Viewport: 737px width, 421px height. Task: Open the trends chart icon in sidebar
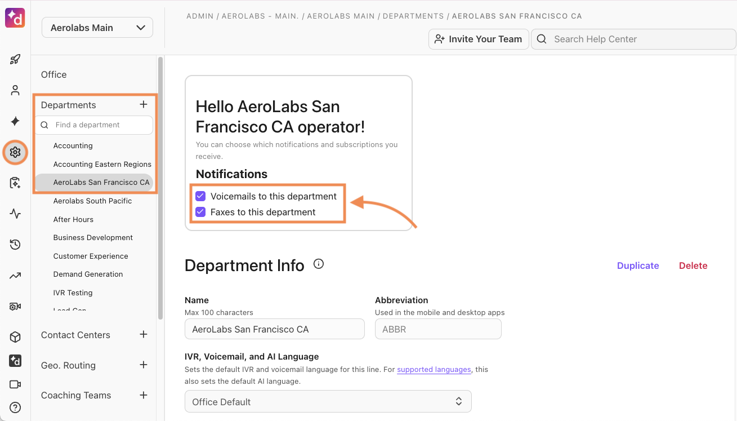pyautogui.click(x=15, y=275)
